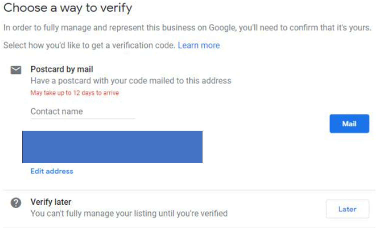Select the Postcard by mail option title
This screenshot has width=376, height=228.
tap(62, 69)
